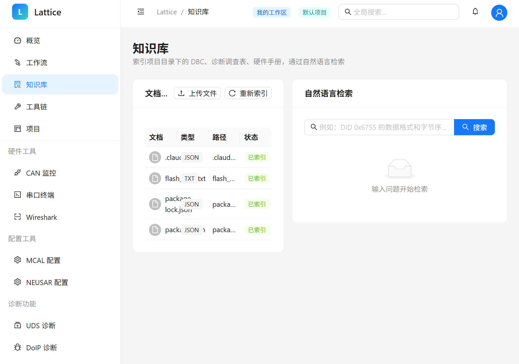Viewport: 519px width, 364px height.
Task: Focus the 全局搜索 input field
Action: [399, 12]
